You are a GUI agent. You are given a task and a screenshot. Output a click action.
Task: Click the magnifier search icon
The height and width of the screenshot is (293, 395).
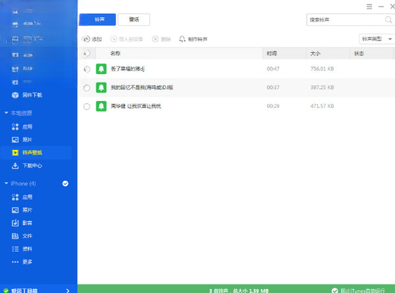(x=388, y=20)
